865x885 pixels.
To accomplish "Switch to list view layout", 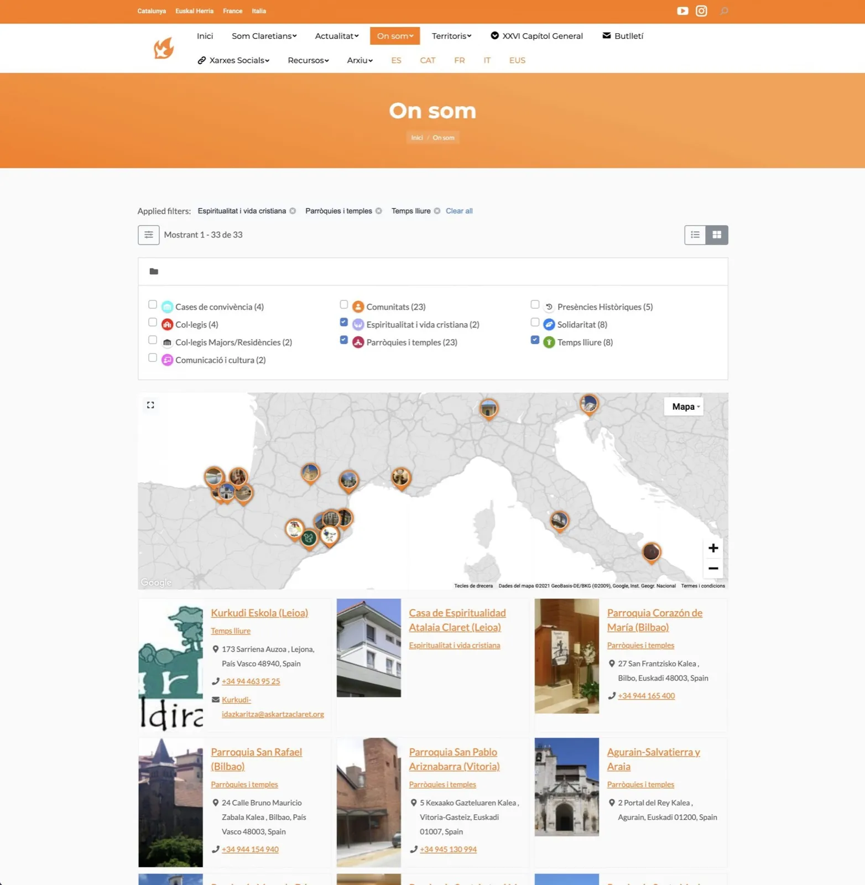I will (x=695, y=235).
